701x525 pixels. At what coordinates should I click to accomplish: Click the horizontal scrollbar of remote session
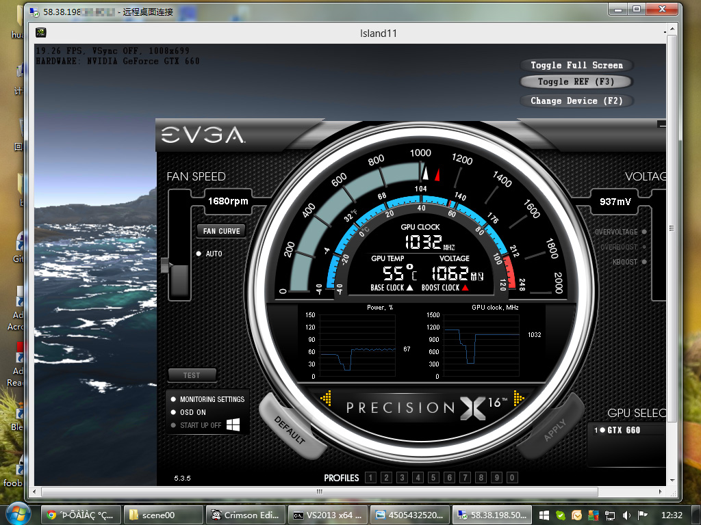click(320, 492)
